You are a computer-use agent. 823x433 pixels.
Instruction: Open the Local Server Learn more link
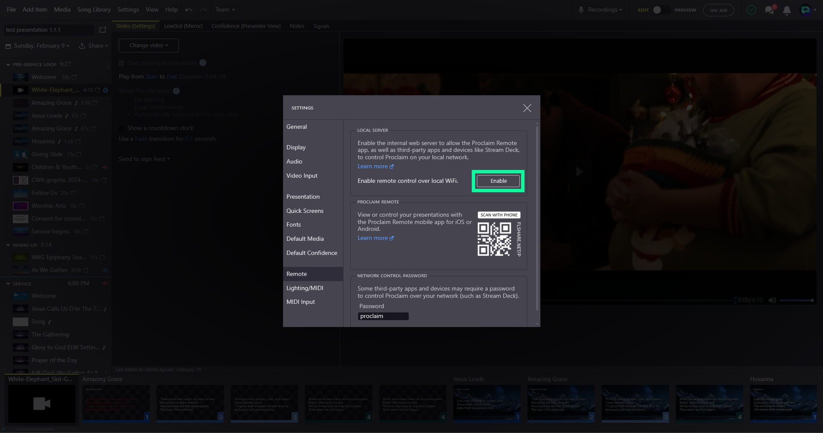(x=373, y=167)
